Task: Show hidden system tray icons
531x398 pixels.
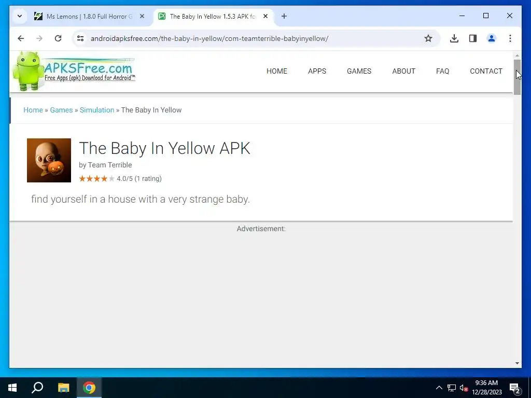Action: (x=439, y=388)
